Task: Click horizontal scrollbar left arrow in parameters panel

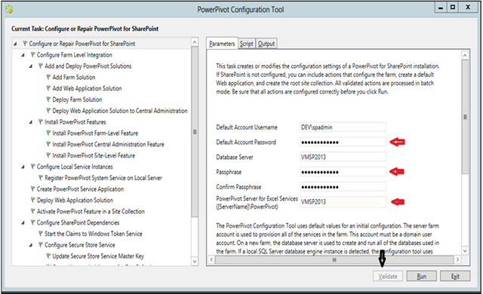Action: click(x=211, y=260)
